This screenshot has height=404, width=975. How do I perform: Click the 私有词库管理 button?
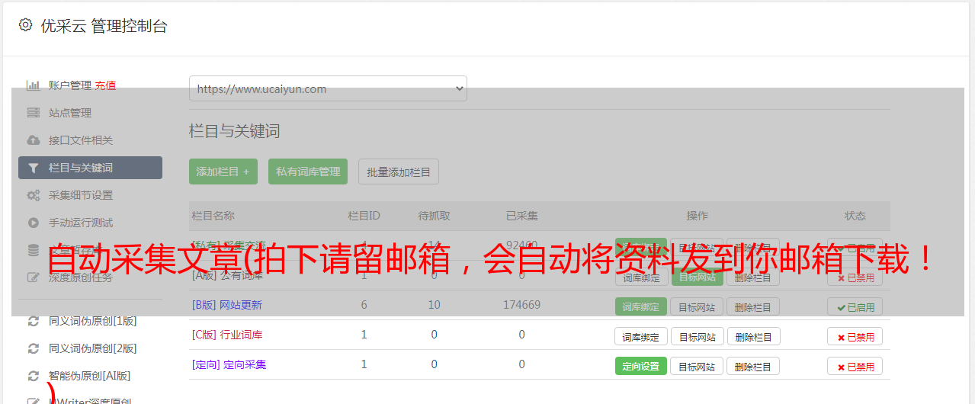(x=308, y=172)
